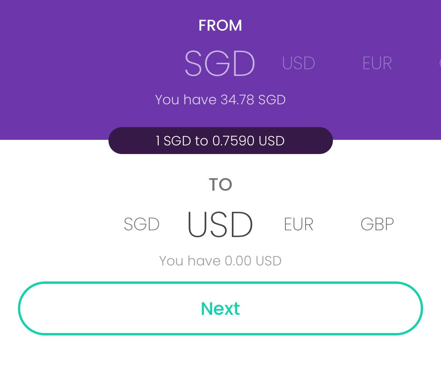View the current SGD to USD exchange rate
The width and height of the screenshot is (441, 369).
click(220, 141)
